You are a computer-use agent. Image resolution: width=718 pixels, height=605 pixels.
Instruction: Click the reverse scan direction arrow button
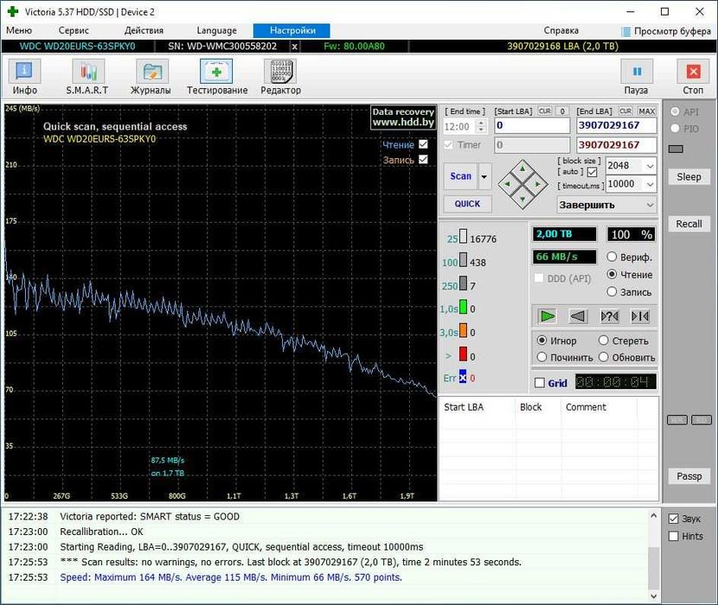click(x=578, y=316)
